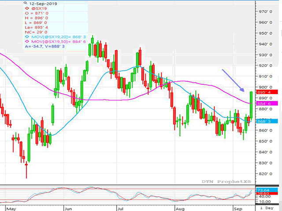Screen dimensions: 282x211
Task: Click the 820' 0 price axis label
Action: coord(265,174)
